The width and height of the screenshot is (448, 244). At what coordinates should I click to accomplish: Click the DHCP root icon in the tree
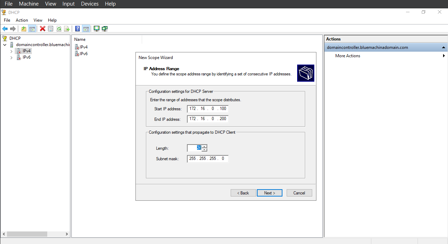pyautogui.click(x=5, y=38)
